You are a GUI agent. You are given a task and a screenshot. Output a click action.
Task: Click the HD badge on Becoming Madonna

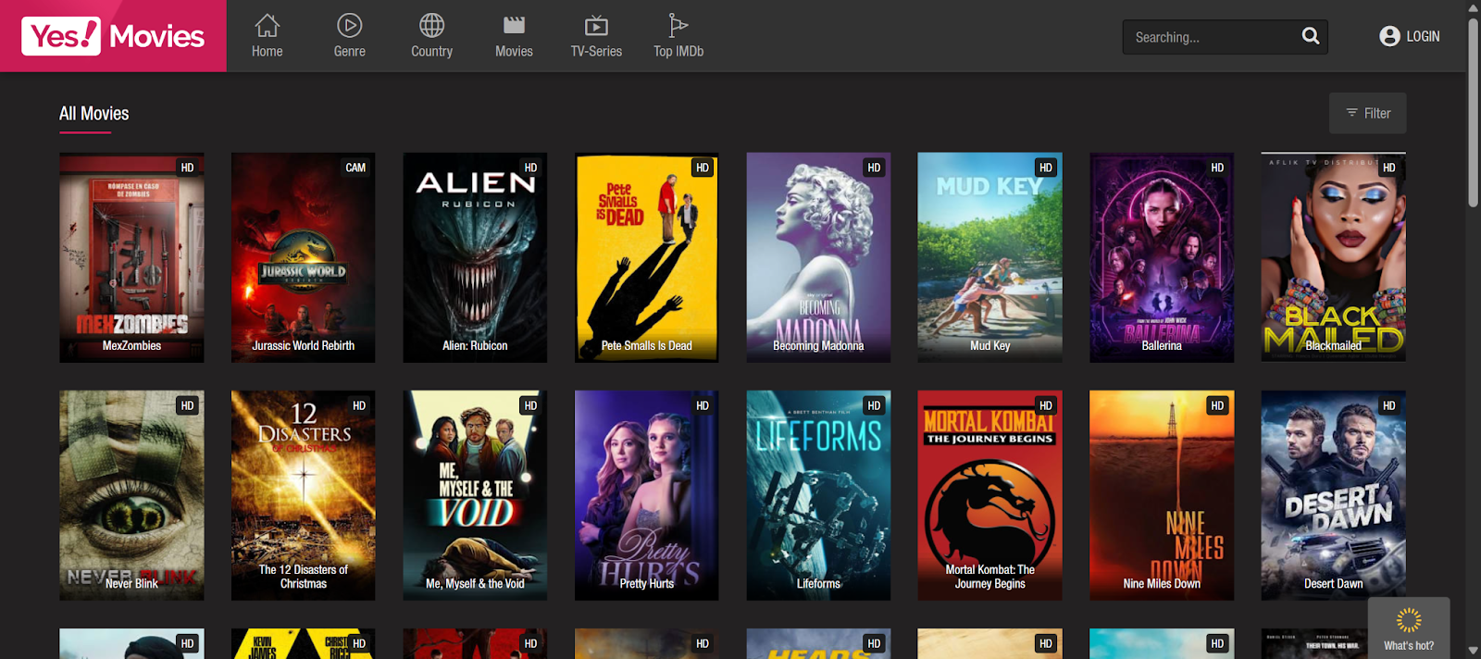pos(874,168)
